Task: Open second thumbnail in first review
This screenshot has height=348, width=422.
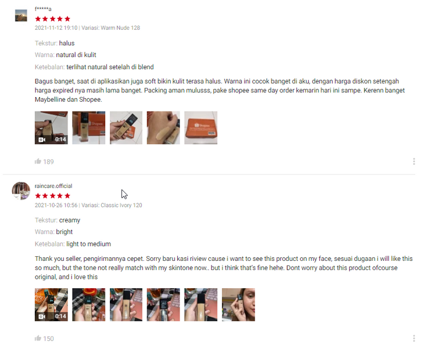Action: tap(88, 128)
